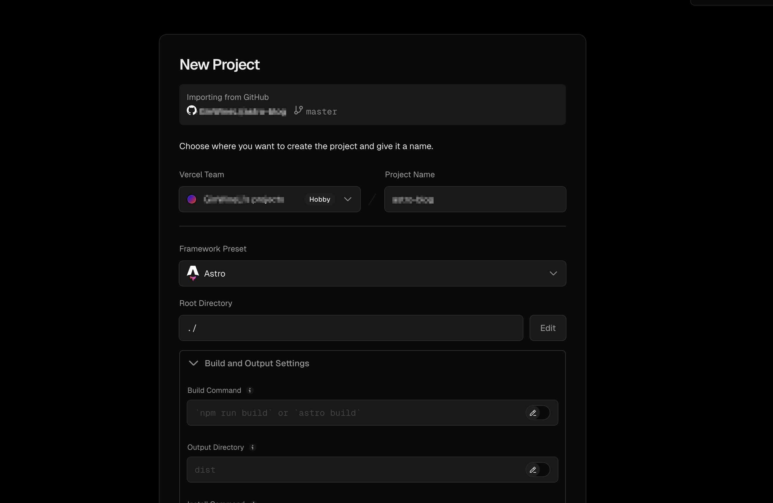Image resolution: width=773 pixels, height=503 pixels.
Task: Click the git branch icon beside master
Action: pos(298,110)
